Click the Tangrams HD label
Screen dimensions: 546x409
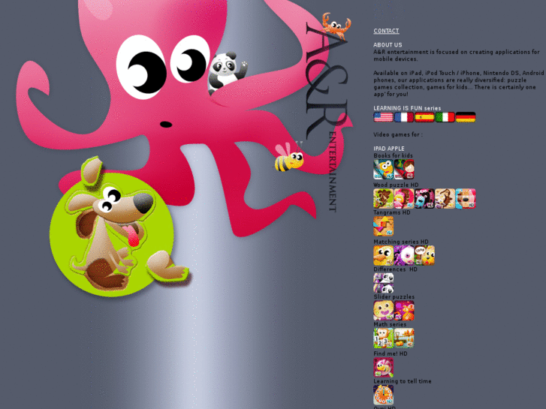click(392, 212)
